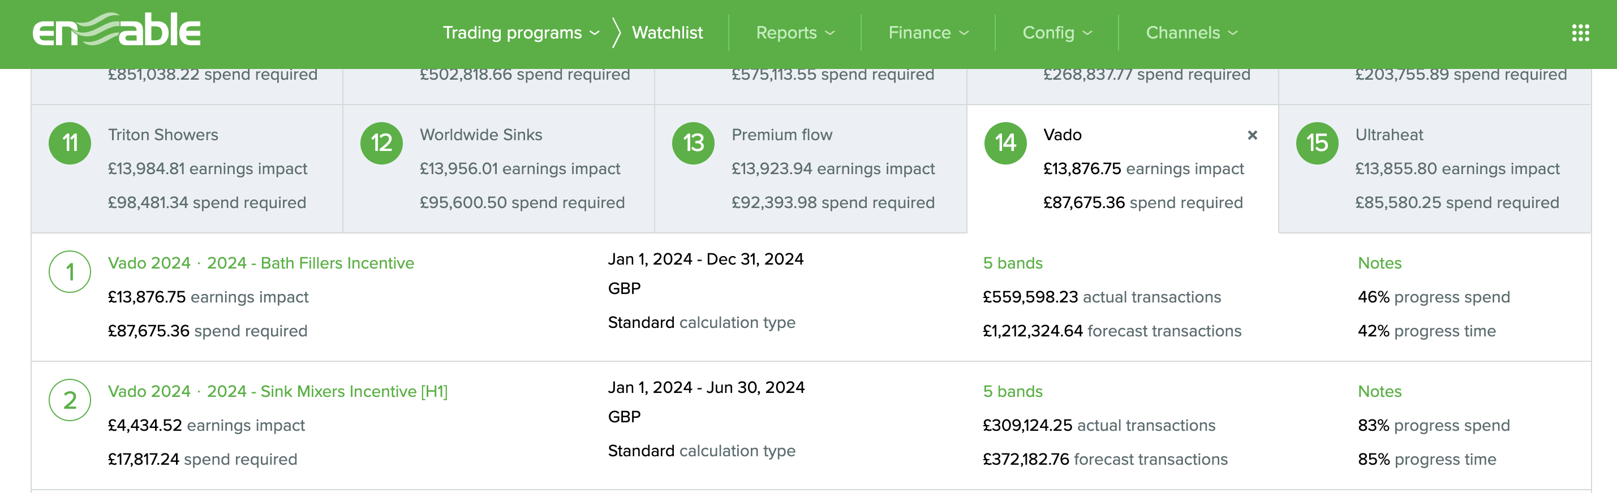Open the Reports dropdown

795,33
